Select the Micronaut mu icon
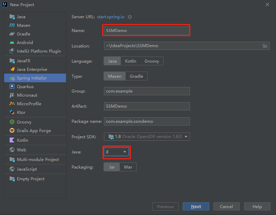Image resolution: width=276 pixels, height=215 pixels. pos(12,95)
